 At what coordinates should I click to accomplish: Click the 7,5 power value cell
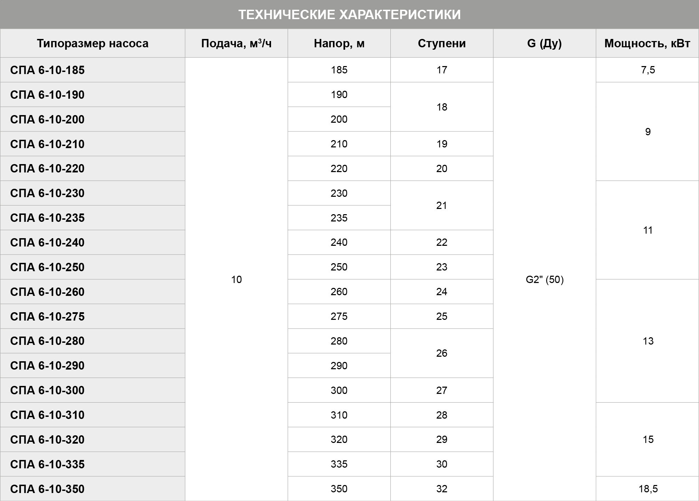click(x=648, y=70)
